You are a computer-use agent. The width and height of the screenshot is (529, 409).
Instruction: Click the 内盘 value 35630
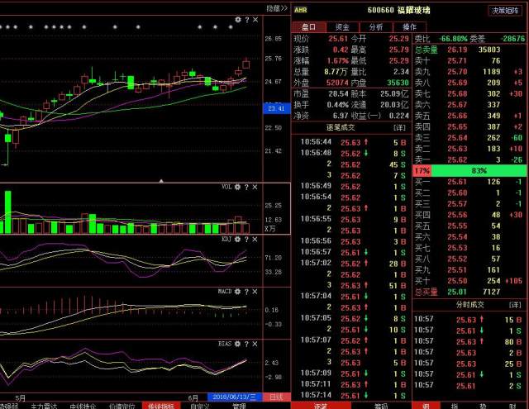(x=398, y=83)
